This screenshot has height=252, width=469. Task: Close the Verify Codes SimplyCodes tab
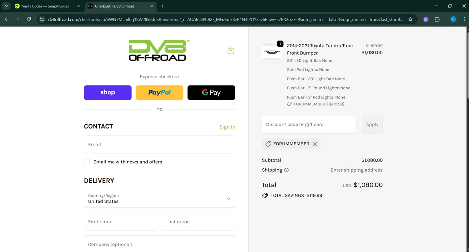click(x=78, y=6)
